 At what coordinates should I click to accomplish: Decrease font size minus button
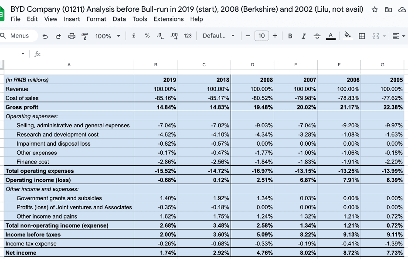[x=248, y=36]
